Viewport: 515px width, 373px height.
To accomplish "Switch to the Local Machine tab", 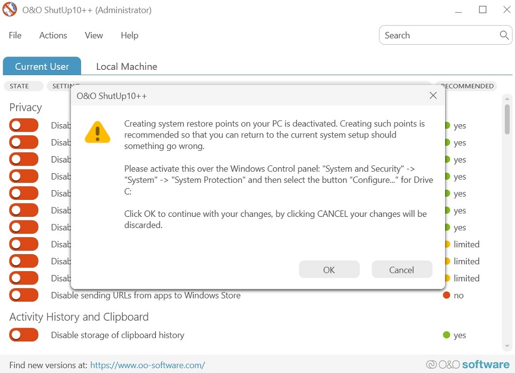I will click(126, 66).
